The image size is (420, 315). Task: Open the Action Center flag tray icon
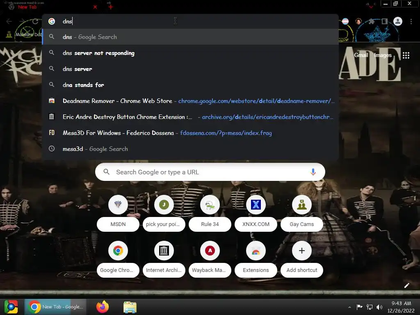(359, 307)
